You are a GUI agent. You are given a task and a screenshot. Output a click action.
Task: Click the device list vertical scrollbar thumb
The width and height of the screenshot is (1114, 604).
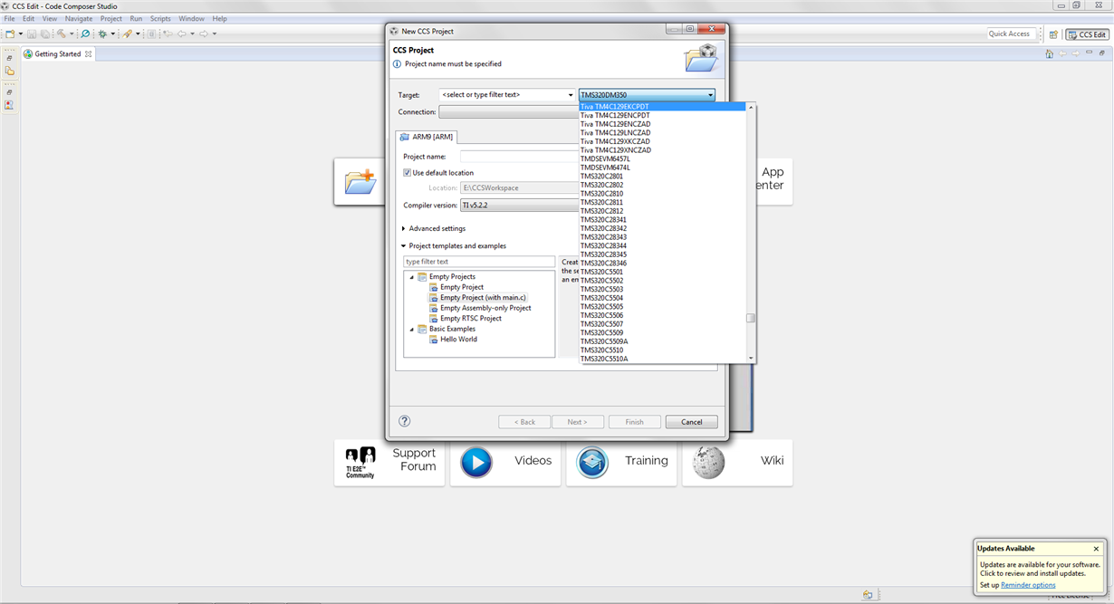(751, 318)
